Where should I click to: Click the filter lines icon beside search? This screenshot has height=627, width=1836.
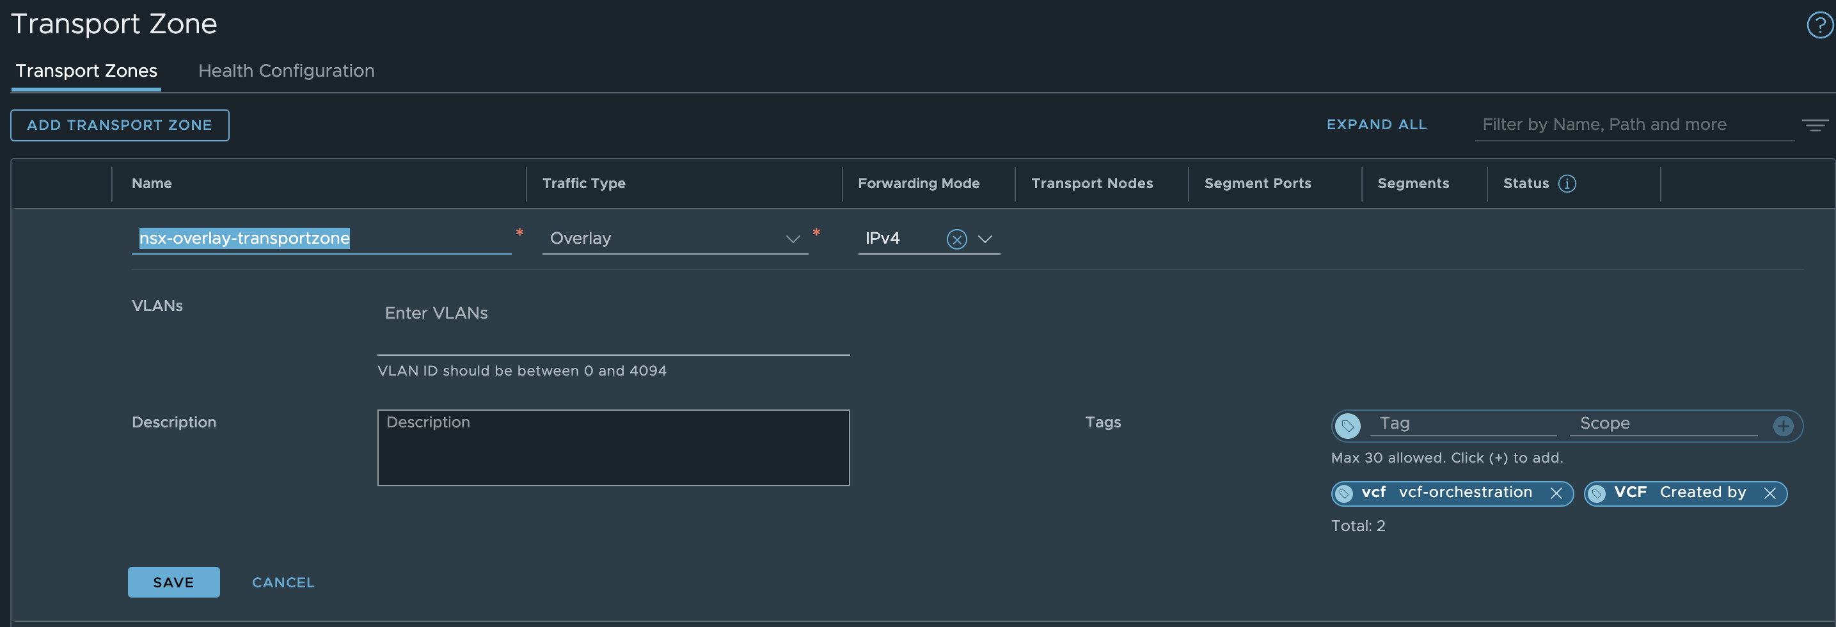coord(1815,125)
